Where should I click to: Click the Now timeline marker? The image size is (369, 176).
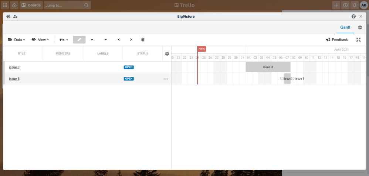click(x=202, y=49)
